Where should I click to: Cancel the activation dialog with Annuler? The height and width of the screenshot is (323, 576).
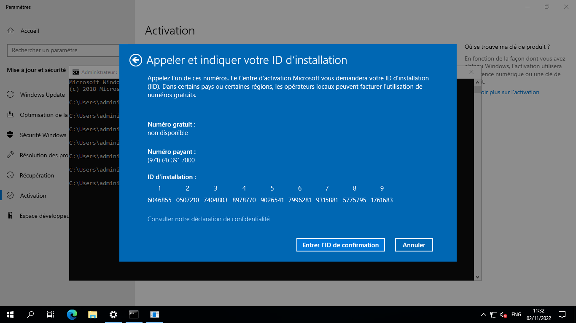click(414, 245)
